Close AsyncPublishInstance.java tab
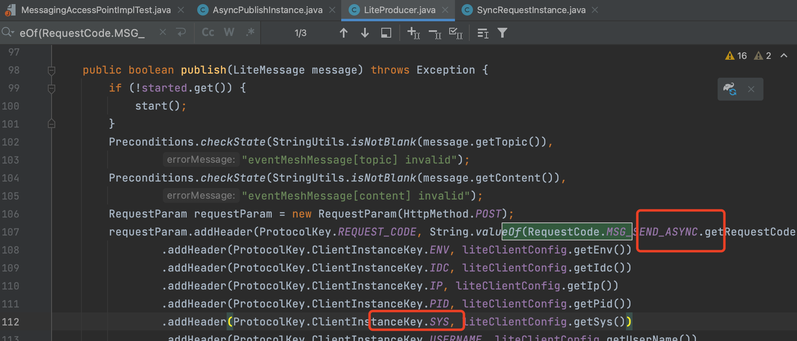Image resolution: width=797 pixels, height=341 pixels. pyautogui.click(x=332, y=10)
